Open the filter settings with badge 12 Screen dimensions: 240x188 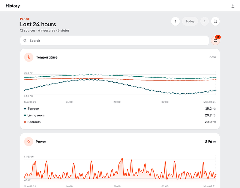[x=215, y=41]
